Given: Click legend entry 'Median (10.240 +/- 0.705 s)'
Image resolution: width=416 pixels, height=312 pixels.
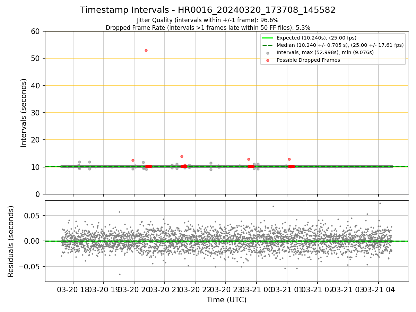Looking at the screenshot, I should click(340, 45).
